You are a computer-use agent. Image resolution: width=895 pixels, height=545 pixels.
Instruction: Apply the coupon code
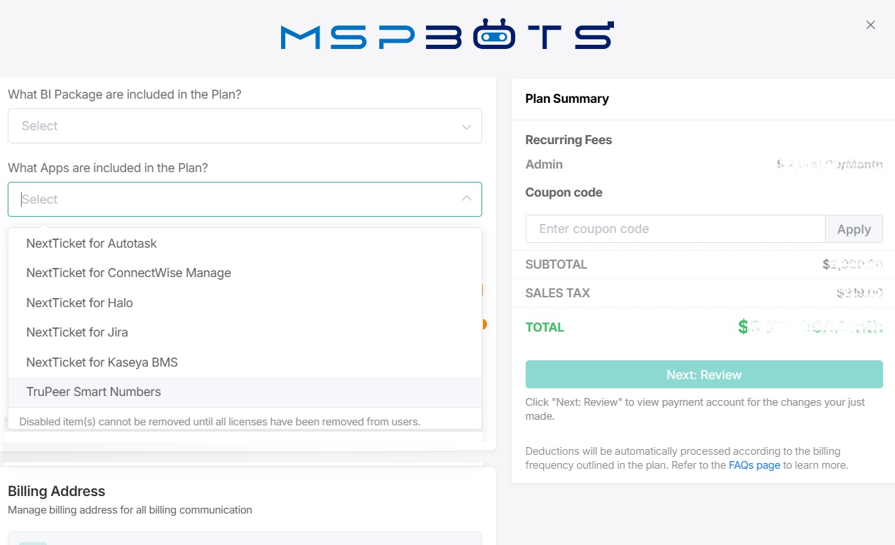pyautogui.click(x=854, y=229)
